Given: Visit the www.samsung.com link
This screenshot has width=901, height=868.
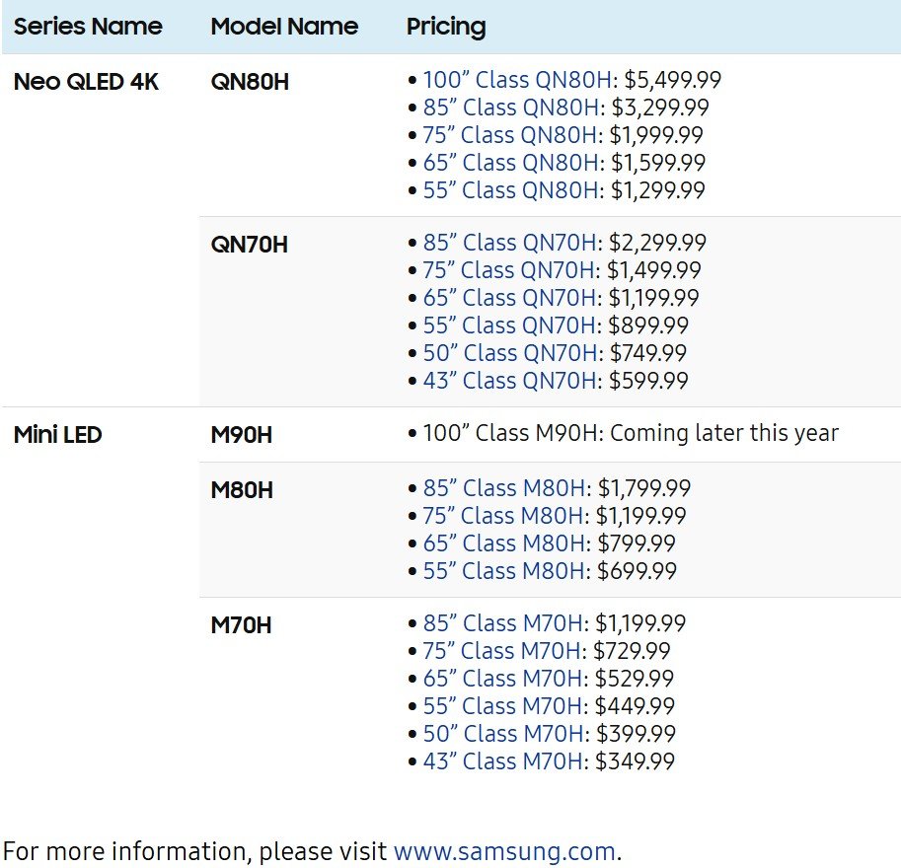Looking at the screenshot, I should [503, 850].
